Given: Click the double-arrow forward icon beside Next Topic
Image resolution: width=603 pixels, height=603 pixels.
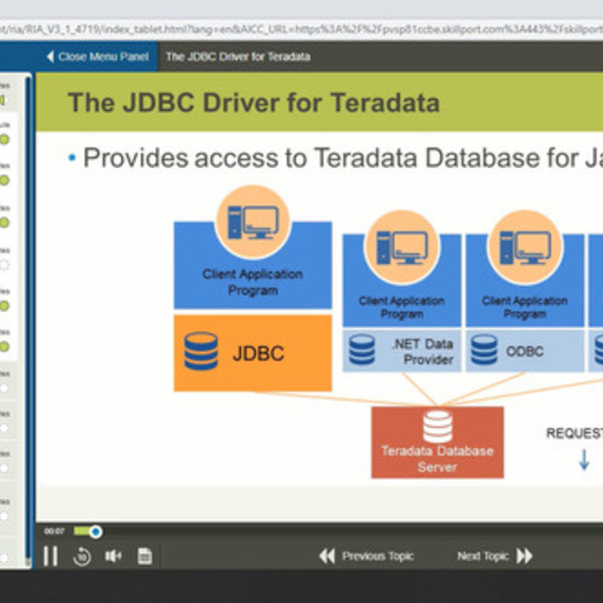Looking at the screenshot, I should point(525,556).
